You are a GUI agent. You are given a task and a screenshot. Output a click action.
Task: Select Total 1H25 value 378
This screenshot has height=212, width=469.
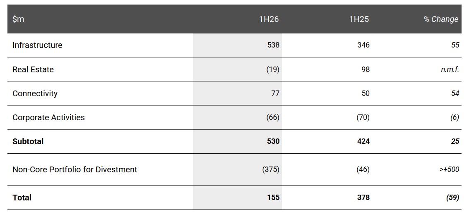tap(363, 198)
